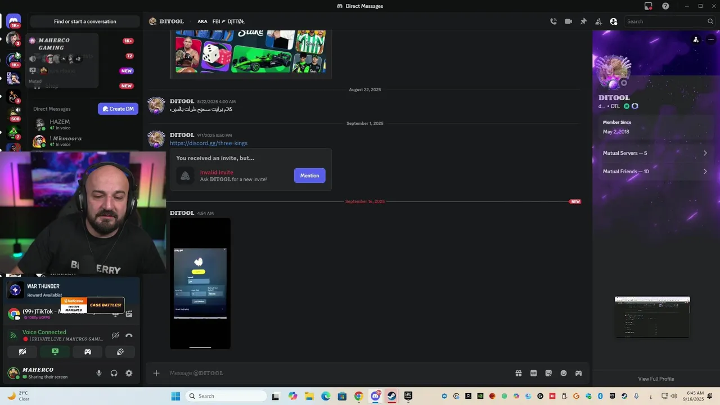Open the GIF picker icon
This screenshot has height=405, width=720.
534,373
